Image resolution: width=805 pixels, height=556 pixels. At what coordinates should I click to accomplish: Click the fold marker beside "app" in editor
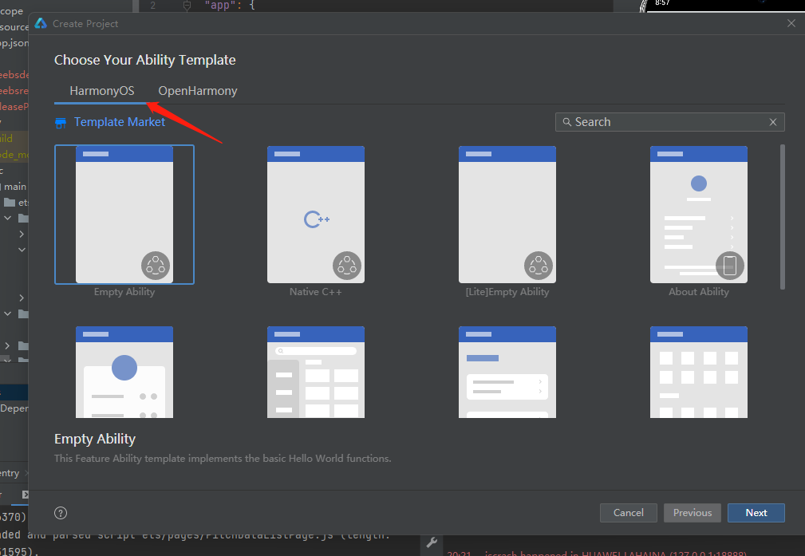tap(187, 6)
